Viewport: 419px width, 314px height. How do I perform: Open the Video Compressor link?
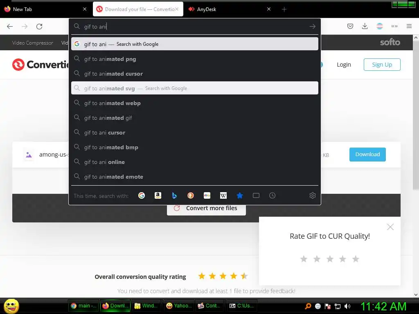[33, 43]
